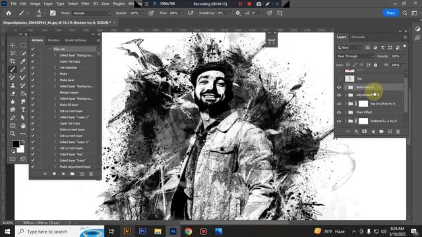This screenshot has width=422, height=237.
Task: Select the Hand tool
Action: coord(23,126)
